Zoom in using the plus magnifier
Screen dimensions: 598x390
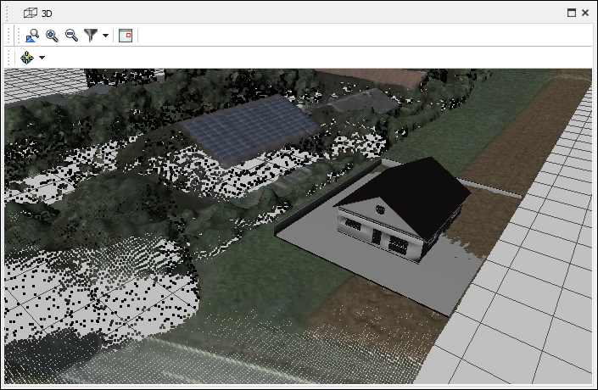(x=52, y=36)
